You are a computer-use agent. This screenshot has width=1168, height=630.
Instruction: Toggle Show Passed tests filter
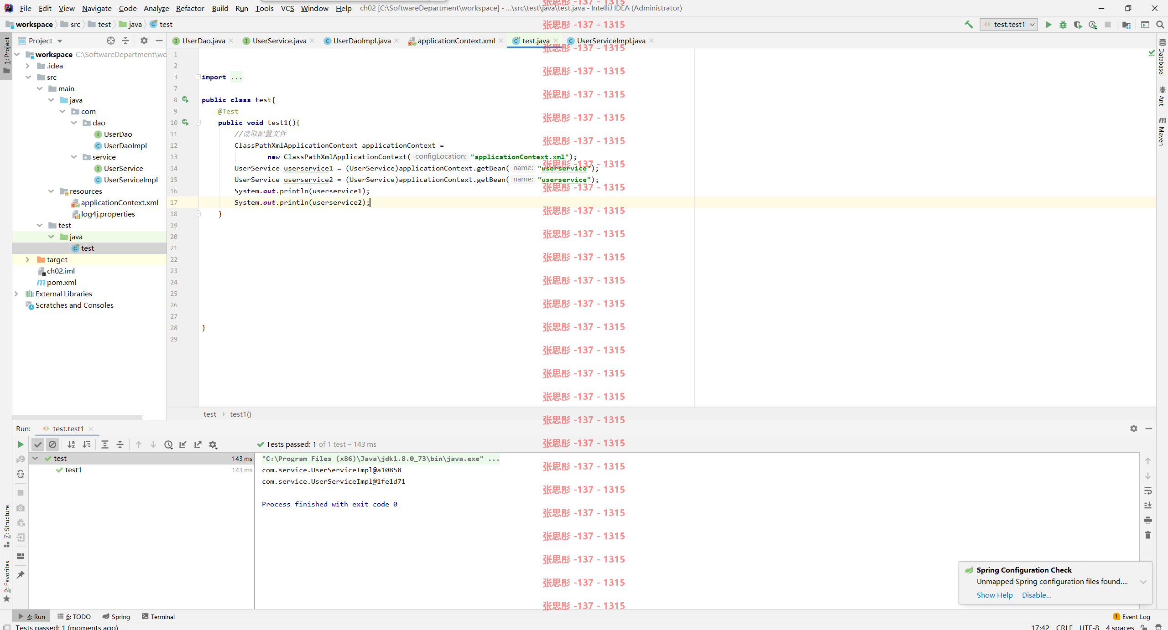[38, 444]
